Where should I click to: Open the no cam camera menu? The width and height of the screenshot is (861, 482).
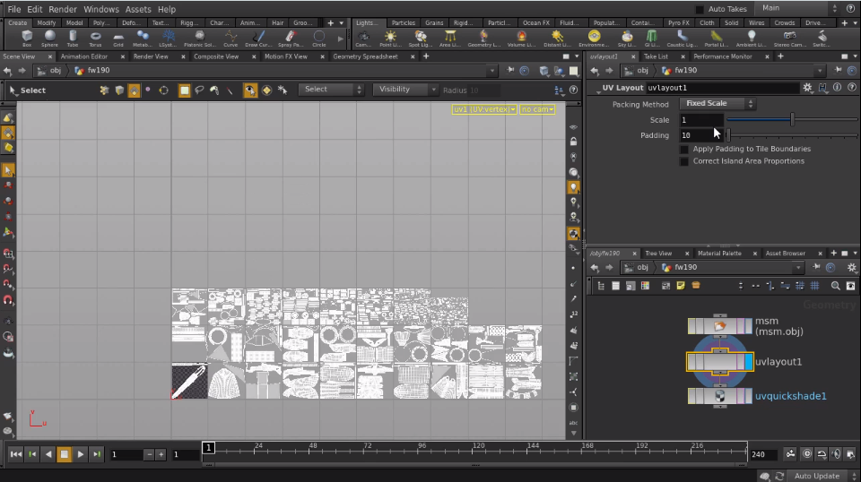point(537,109)
